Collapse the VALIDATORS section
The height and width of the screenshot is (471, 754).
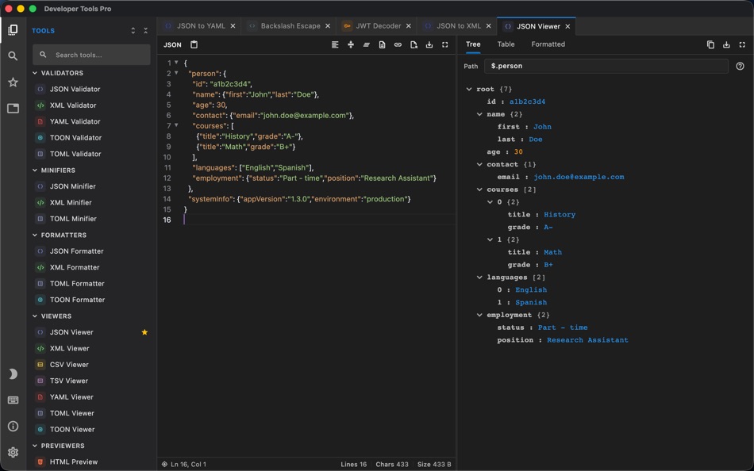coord(62,72)
